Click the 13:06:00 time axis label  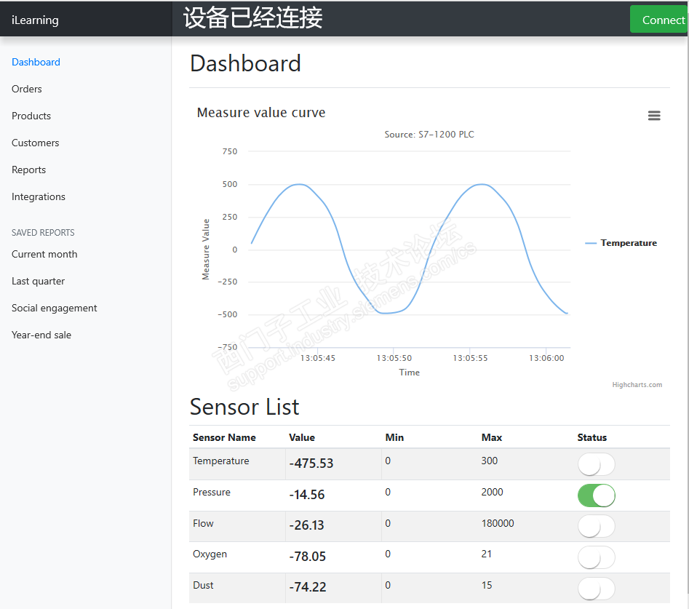coord(546,358)
